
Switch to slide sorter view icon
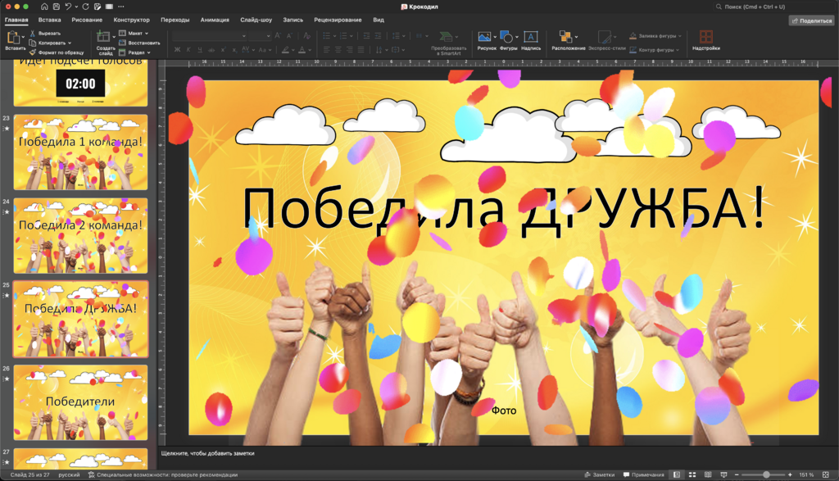point(692,474)
